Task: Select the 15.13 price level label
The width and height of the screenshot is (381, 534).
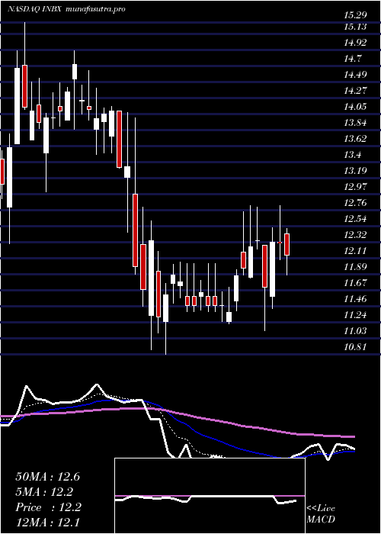Action: (x=355, y=27)
